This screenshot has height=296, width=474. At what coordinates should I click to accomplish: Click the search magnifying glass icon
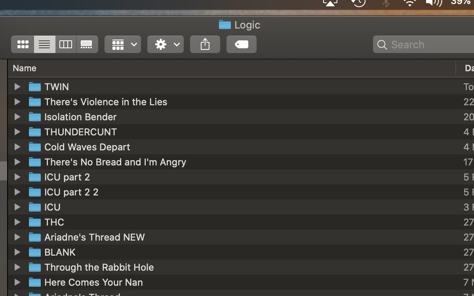coord(382,45)
